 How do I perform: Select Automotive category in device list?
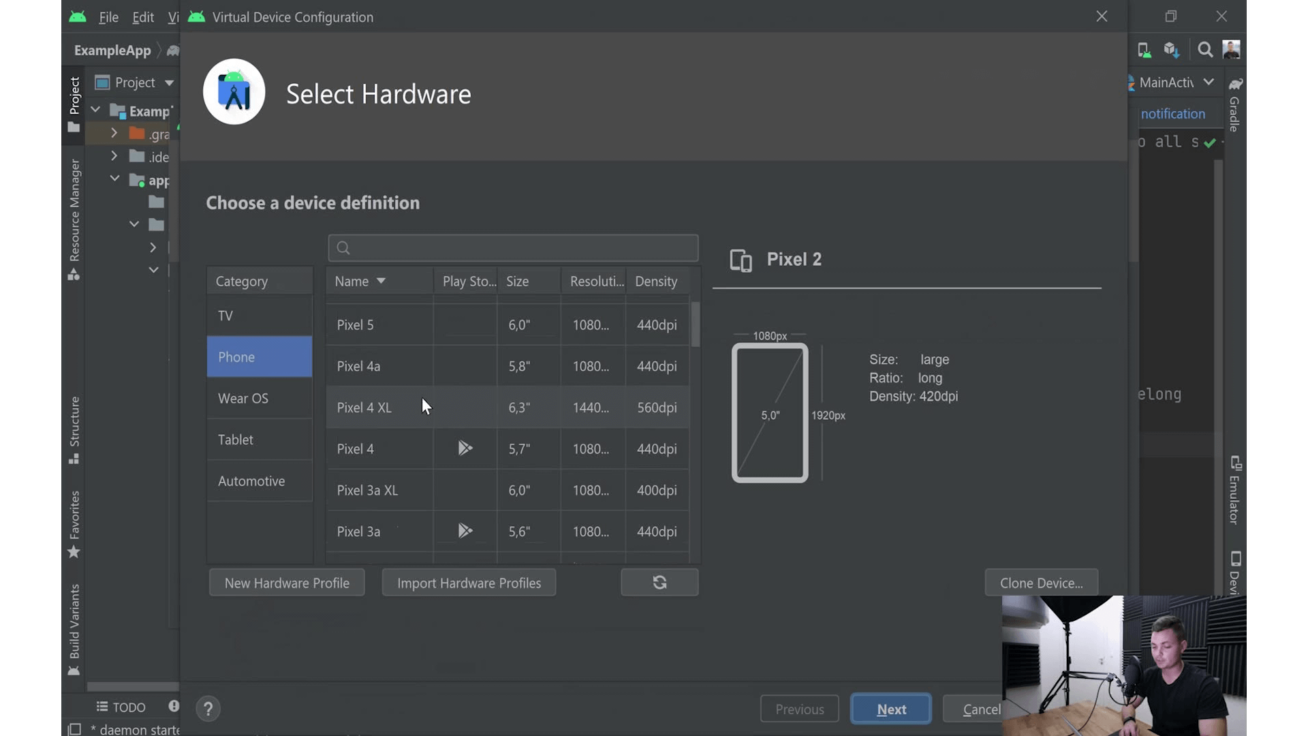pyautogui.click(x=251, y=480)
